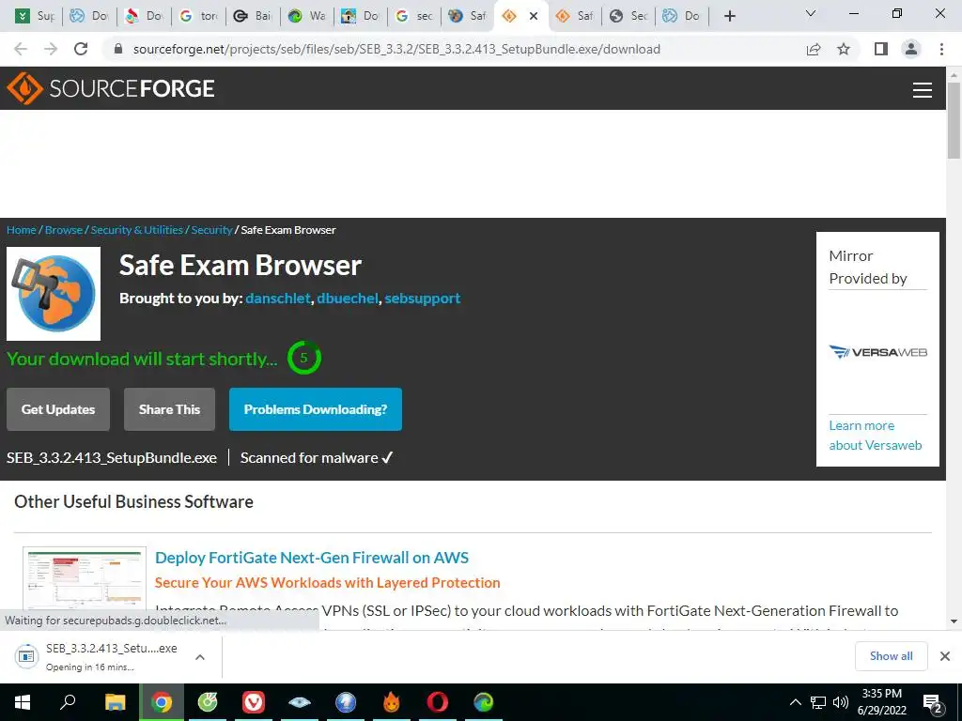Open Security & Utilities breadcrumb link
Image resolution: width=962 pixels, height=721 pixels.
pos(137,230)
